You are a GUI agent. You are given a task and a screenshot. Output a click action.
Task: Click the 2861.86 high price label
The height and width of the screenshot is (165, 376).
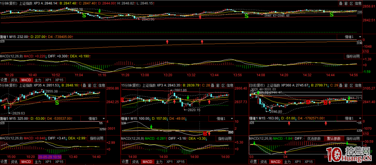pyautogui.click(x=180, y=90)
